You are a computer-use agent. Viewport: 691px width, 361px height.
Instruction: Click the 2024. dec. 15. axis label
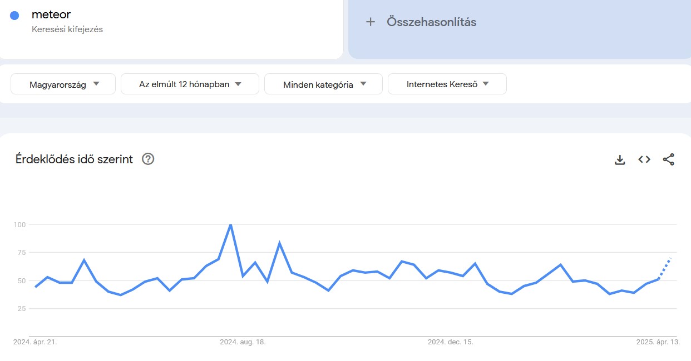coord(450,342)
